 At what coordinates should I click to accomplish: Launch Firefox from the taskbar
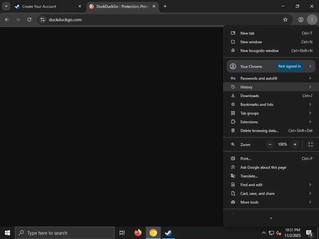[x=138, y=233]
